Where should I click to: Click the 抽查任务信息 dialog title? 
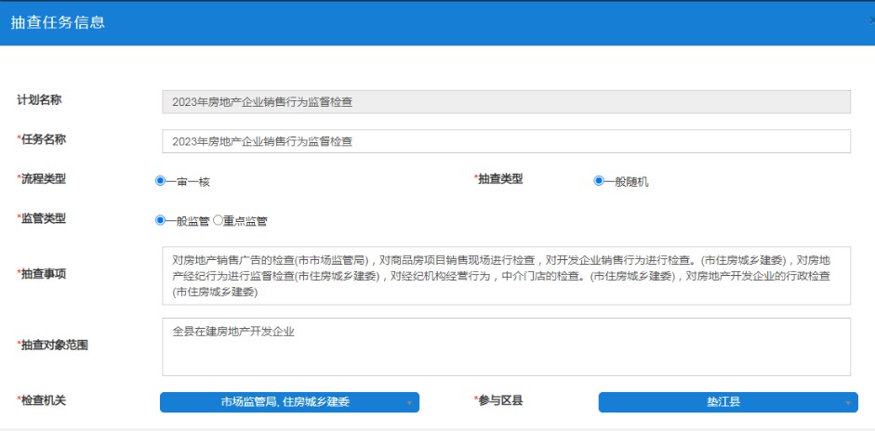pyautogui.click(x=58, y=23)
